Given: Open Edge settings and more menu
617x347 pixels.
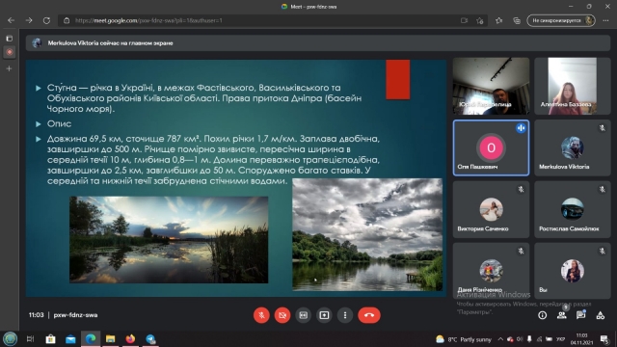Looking at the screenshot, I should (x=605, y=20).
